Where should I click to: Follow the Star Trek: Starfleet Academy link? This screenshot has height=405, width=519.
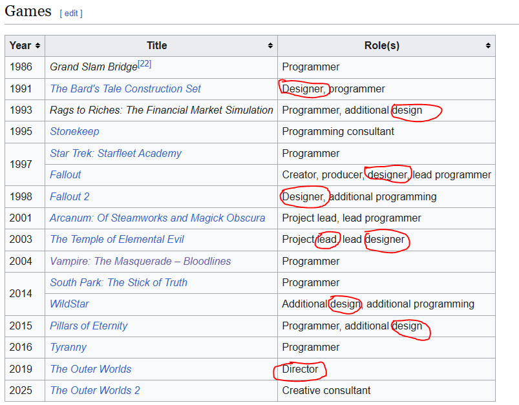(116, 153)
